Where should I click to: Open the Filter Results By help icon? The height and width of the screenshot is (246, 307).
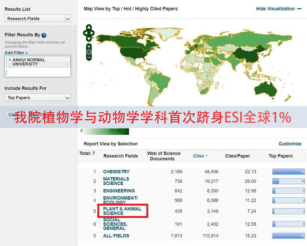coord(44,35)
